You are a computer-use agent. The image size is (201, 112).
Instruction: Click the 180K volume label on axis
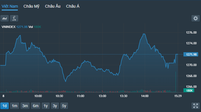click(189, 91)
